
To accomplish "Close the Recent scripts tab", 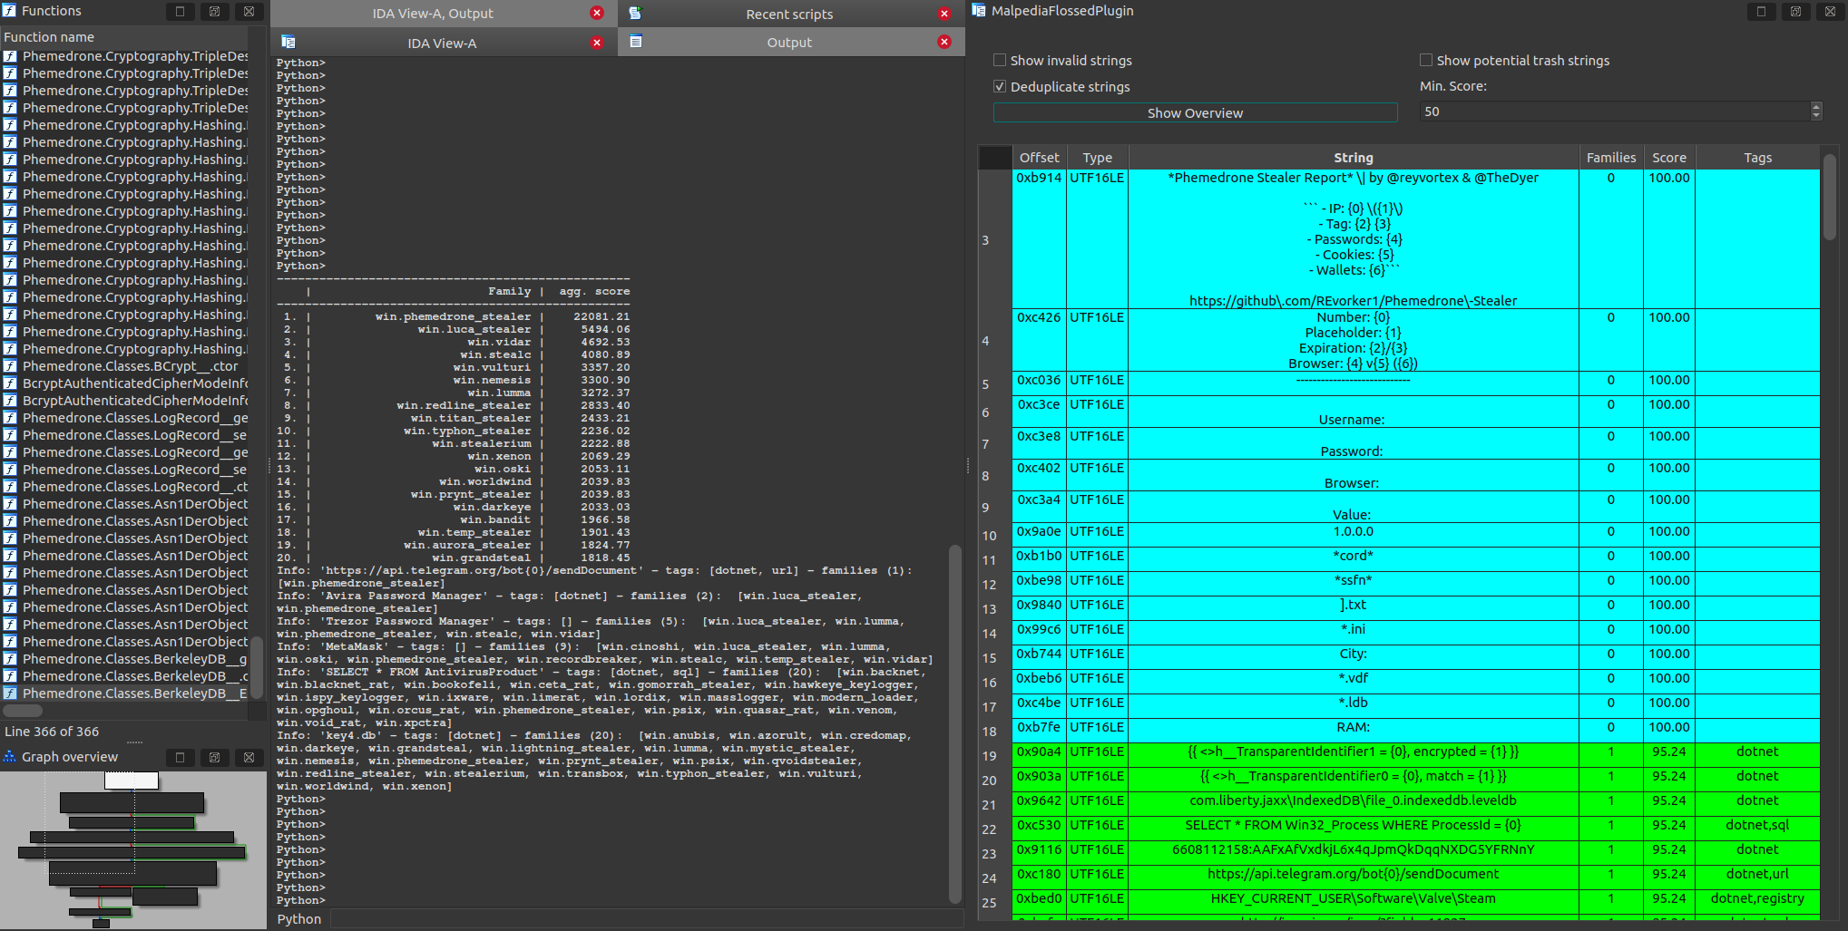I will (x=944, y=14).
